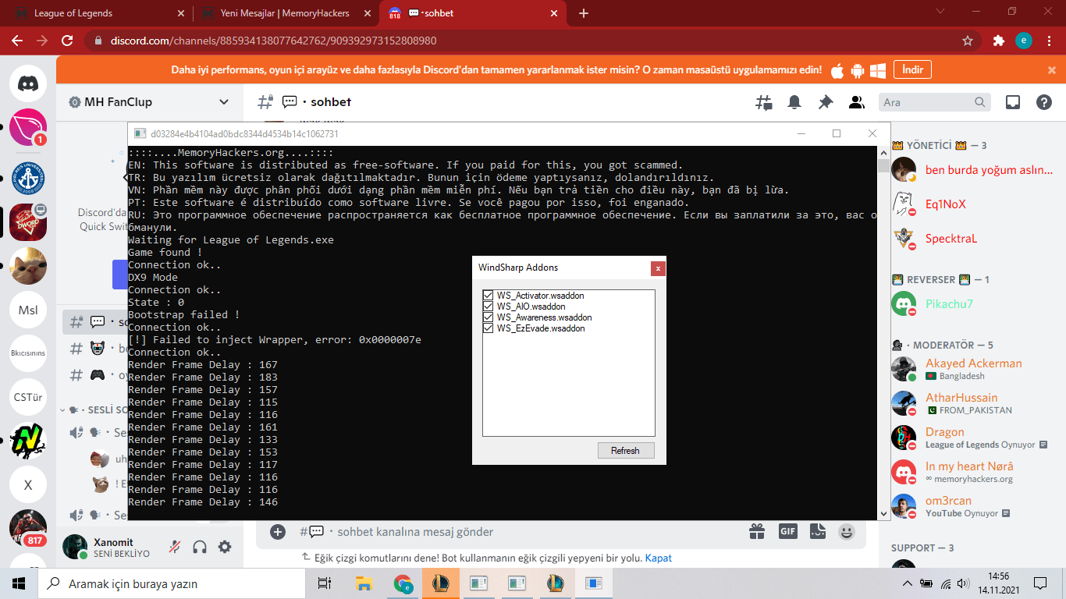Viewport: 1066px width, 599px height.
Task: Focus the Ara search box
Action: (x=935, y=102)
